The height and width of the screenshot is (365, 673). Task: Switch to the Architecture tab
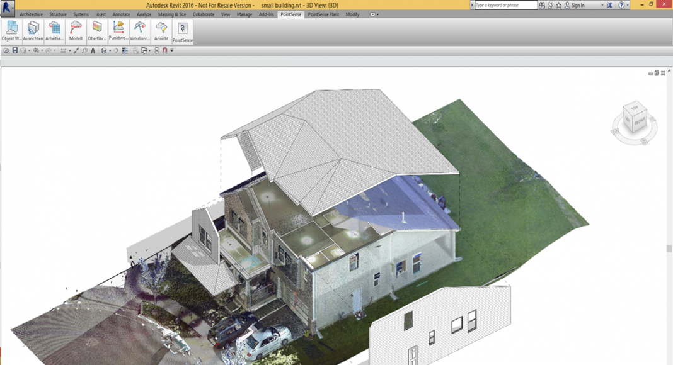coord(31,14)
